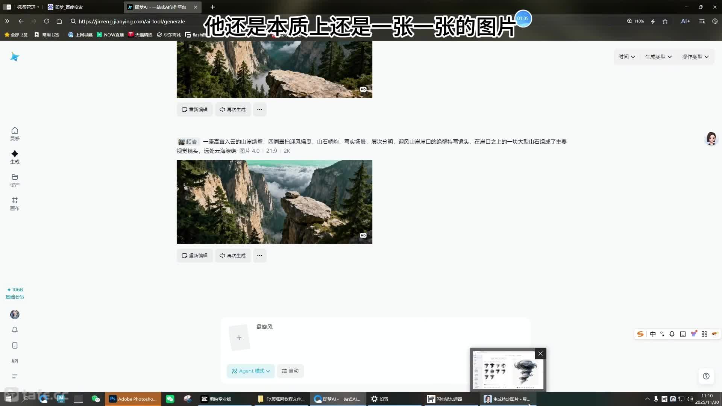Click the help question mark icon
722x406 pixels.
point(706,376)
